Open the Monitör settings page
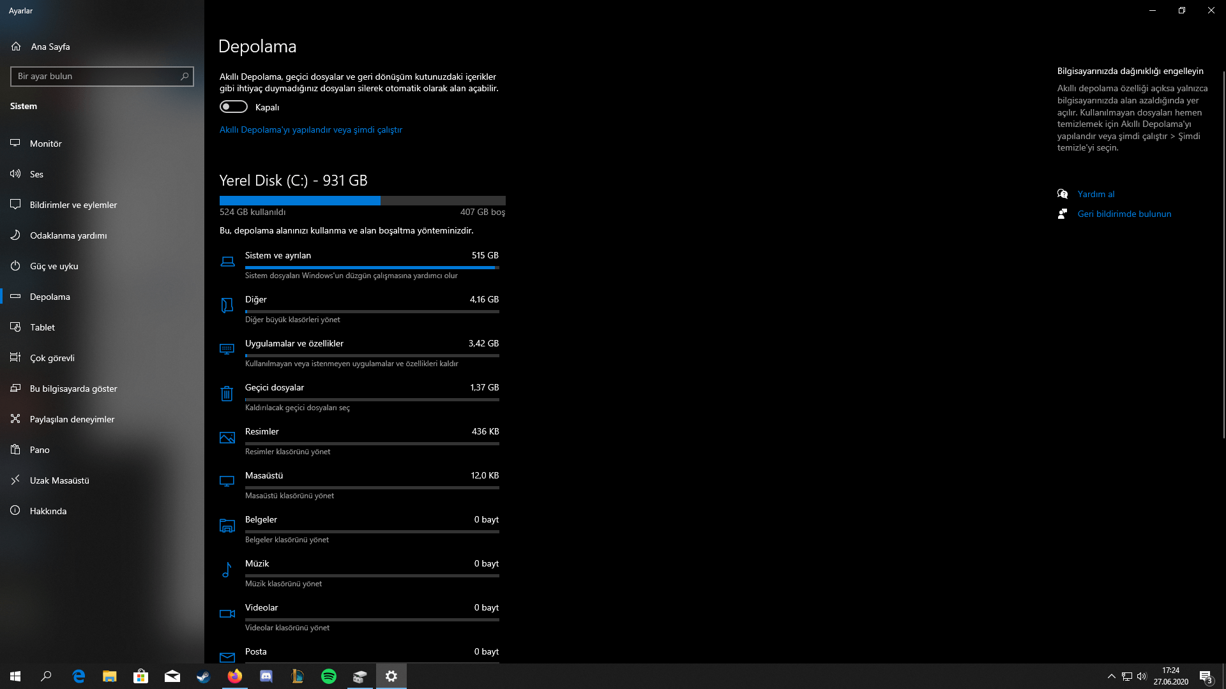This screenshot has height=689, width=1226. pyautogui.click(x=46, y=144)
